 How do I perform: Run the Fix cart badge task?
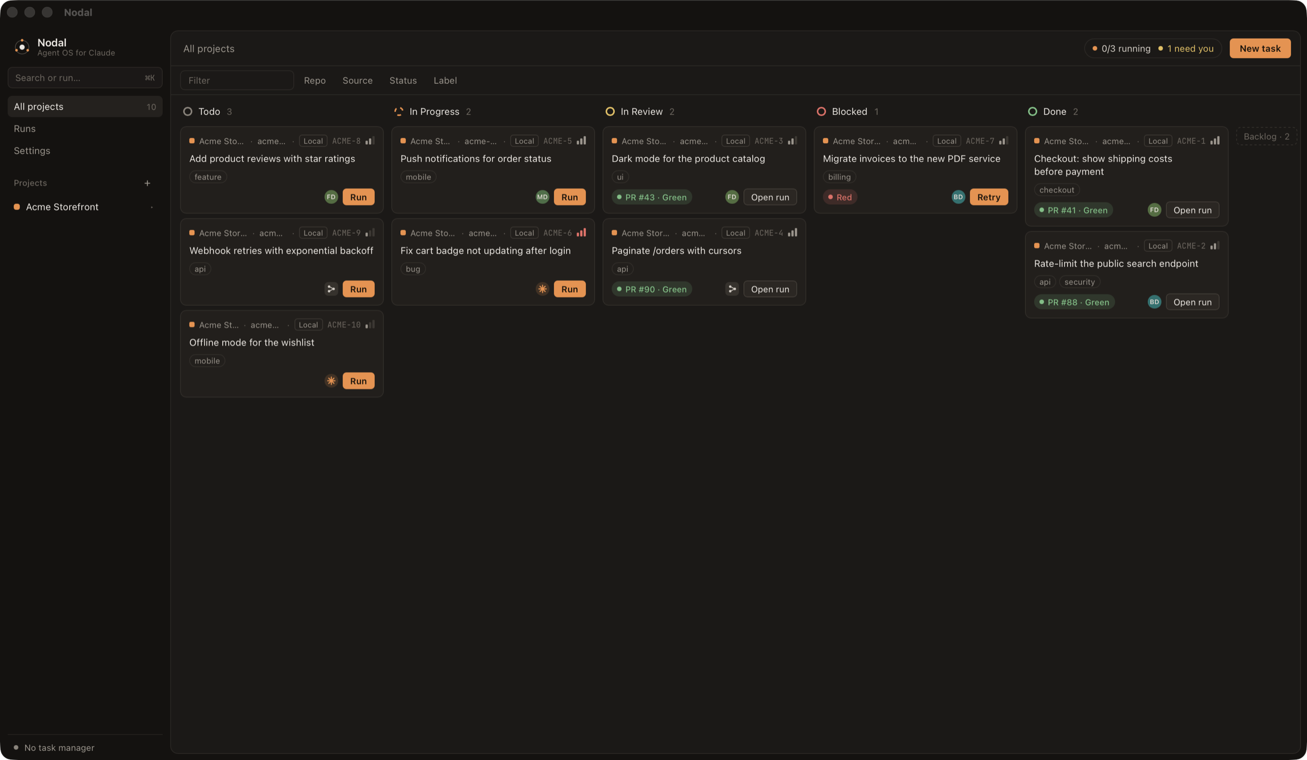coord(570,289)
